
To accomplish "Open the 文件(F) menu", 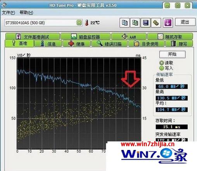I will [x=9, y=12].
